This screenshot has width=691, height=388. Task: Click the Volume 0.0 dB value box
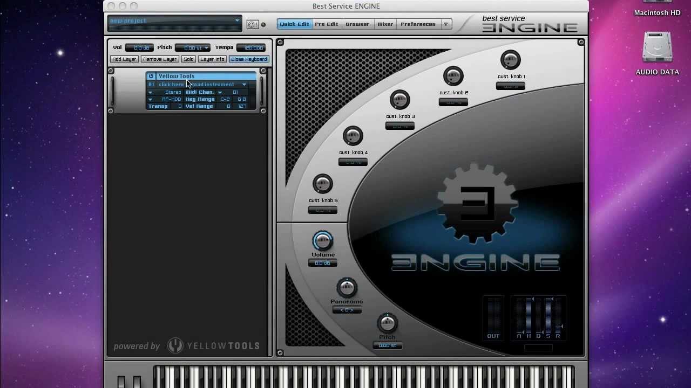coord(323,263)
